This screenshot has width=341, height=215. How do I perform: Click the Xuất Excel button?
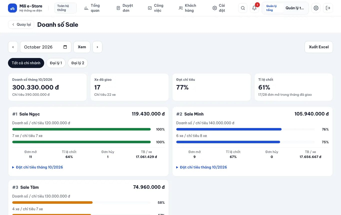319,47
